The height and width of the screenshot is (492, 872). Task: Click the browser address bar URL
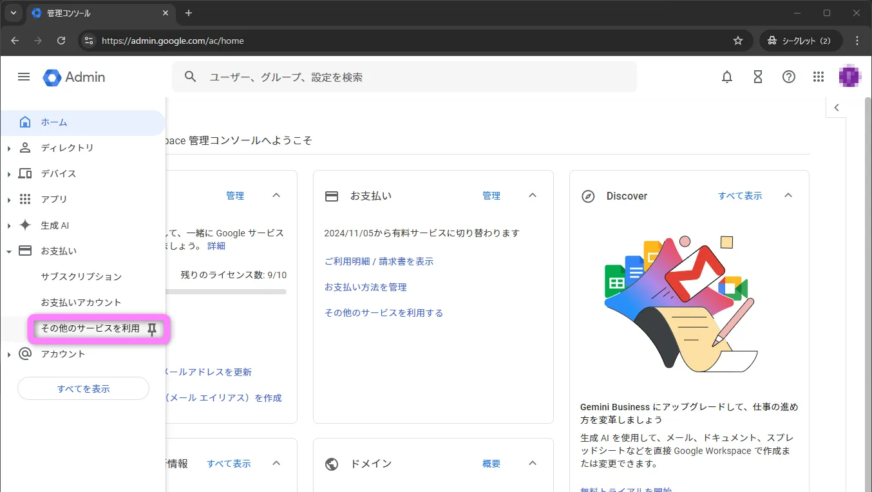[173, 41]
